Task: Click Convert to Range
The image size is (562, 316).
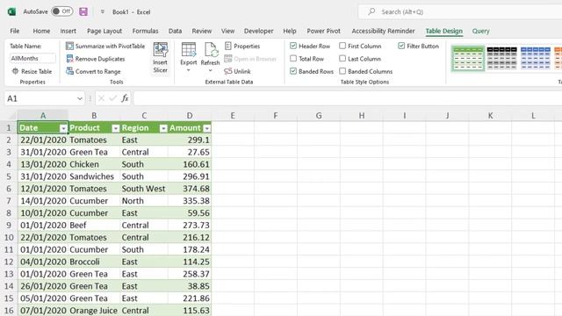Action: [x=93, y=71]
